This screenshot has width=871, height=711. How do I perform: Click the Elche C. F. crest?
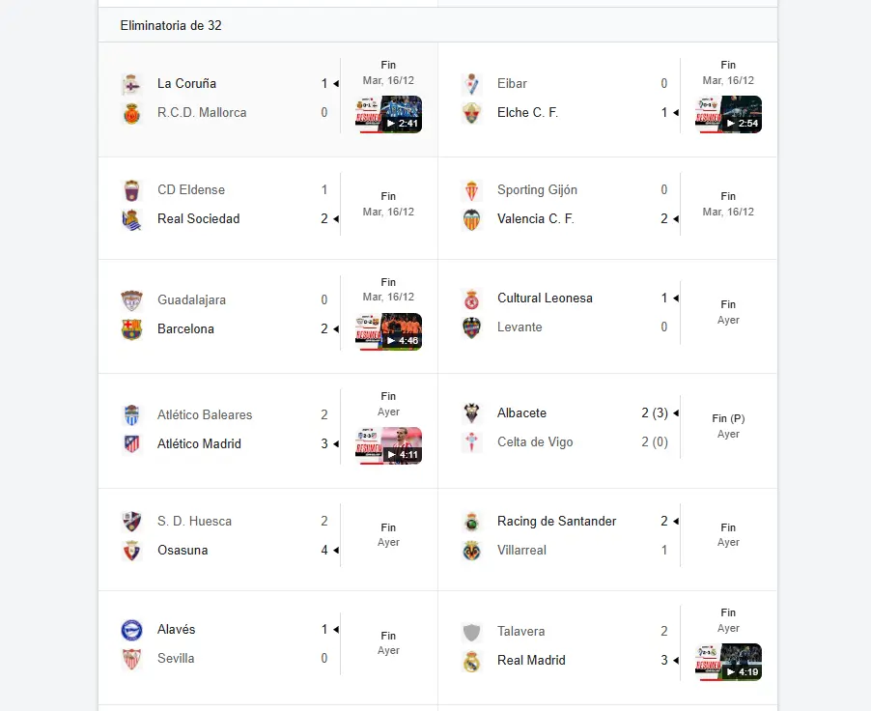(x=471, y=113)
